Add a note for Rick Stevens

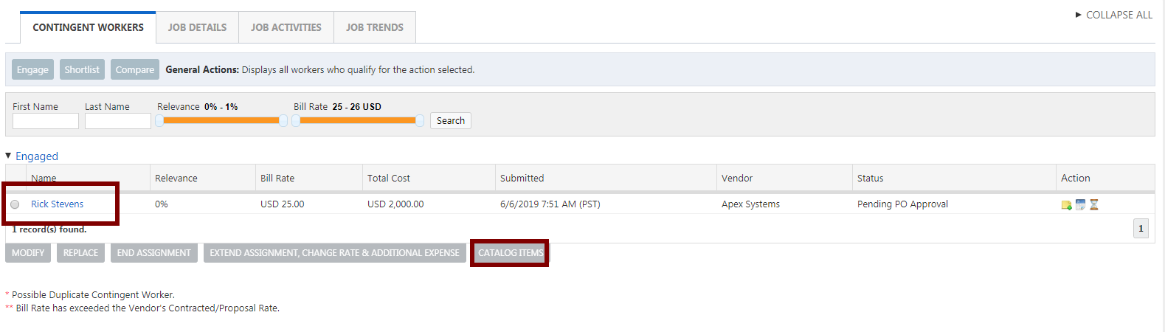pos(1066,205)
